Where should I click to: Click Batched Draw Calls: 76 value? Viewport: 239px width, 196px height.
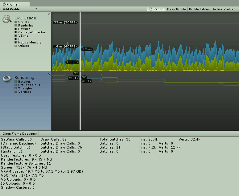click(x=61, y=147)
